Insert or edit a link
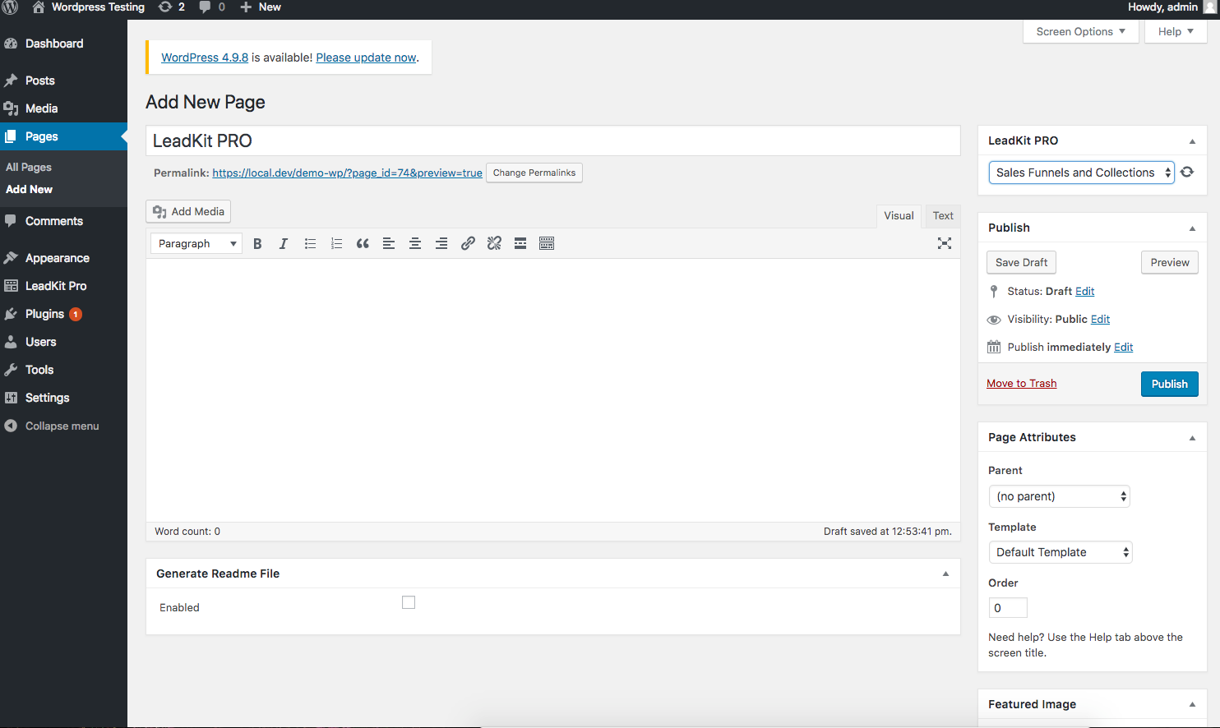Screen dimensions: 1220x728 coord(468,243)
